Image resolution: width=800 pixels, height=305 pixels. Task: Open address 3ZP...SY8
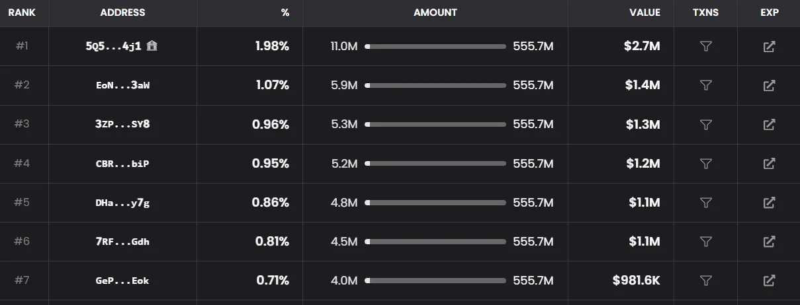tap(122, 124)
